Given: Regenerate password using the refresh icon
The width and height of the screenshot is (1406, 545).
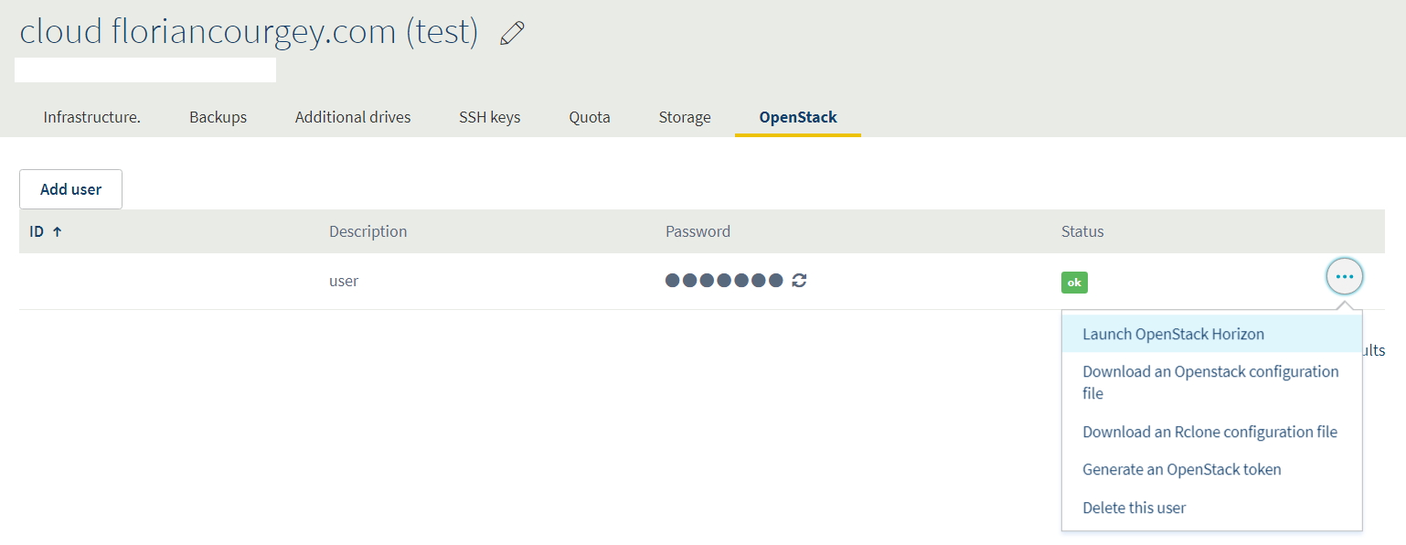Looking at the screenshot, I should pos(799,281).
